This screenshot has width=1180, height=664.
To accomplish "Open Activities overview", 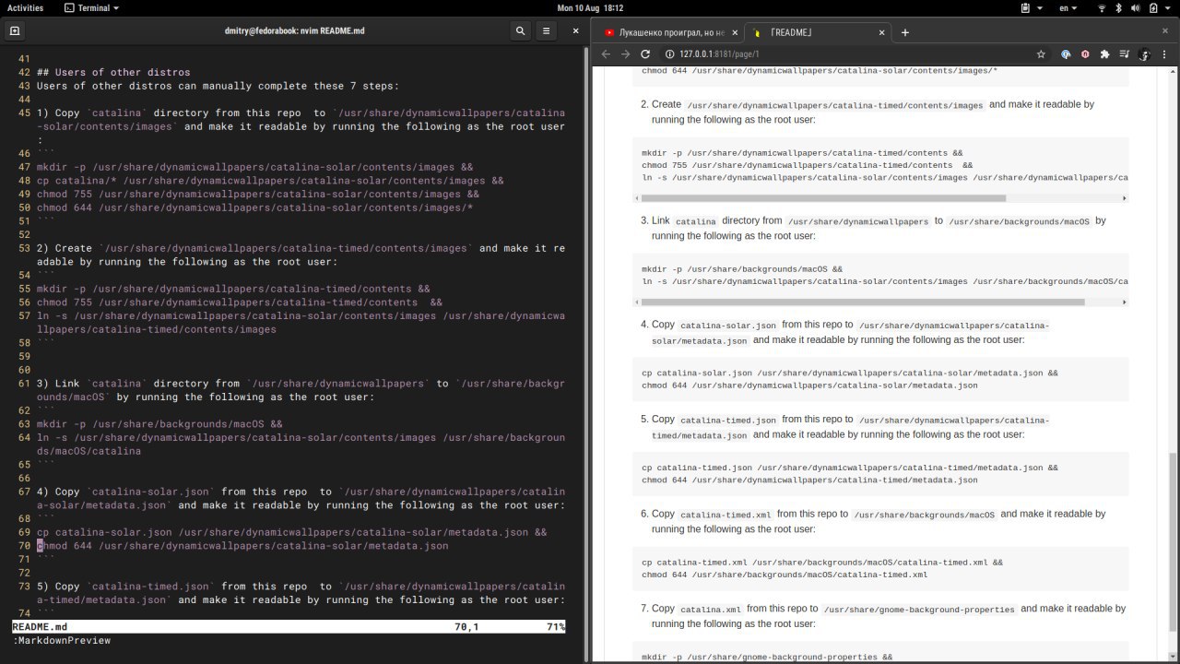I will pyautogui.click(x=25, y=7).
